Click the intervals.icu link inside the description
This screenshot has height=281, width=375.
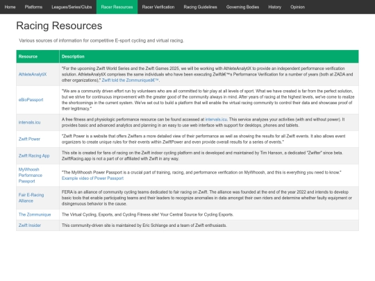(x=216, y=119)
